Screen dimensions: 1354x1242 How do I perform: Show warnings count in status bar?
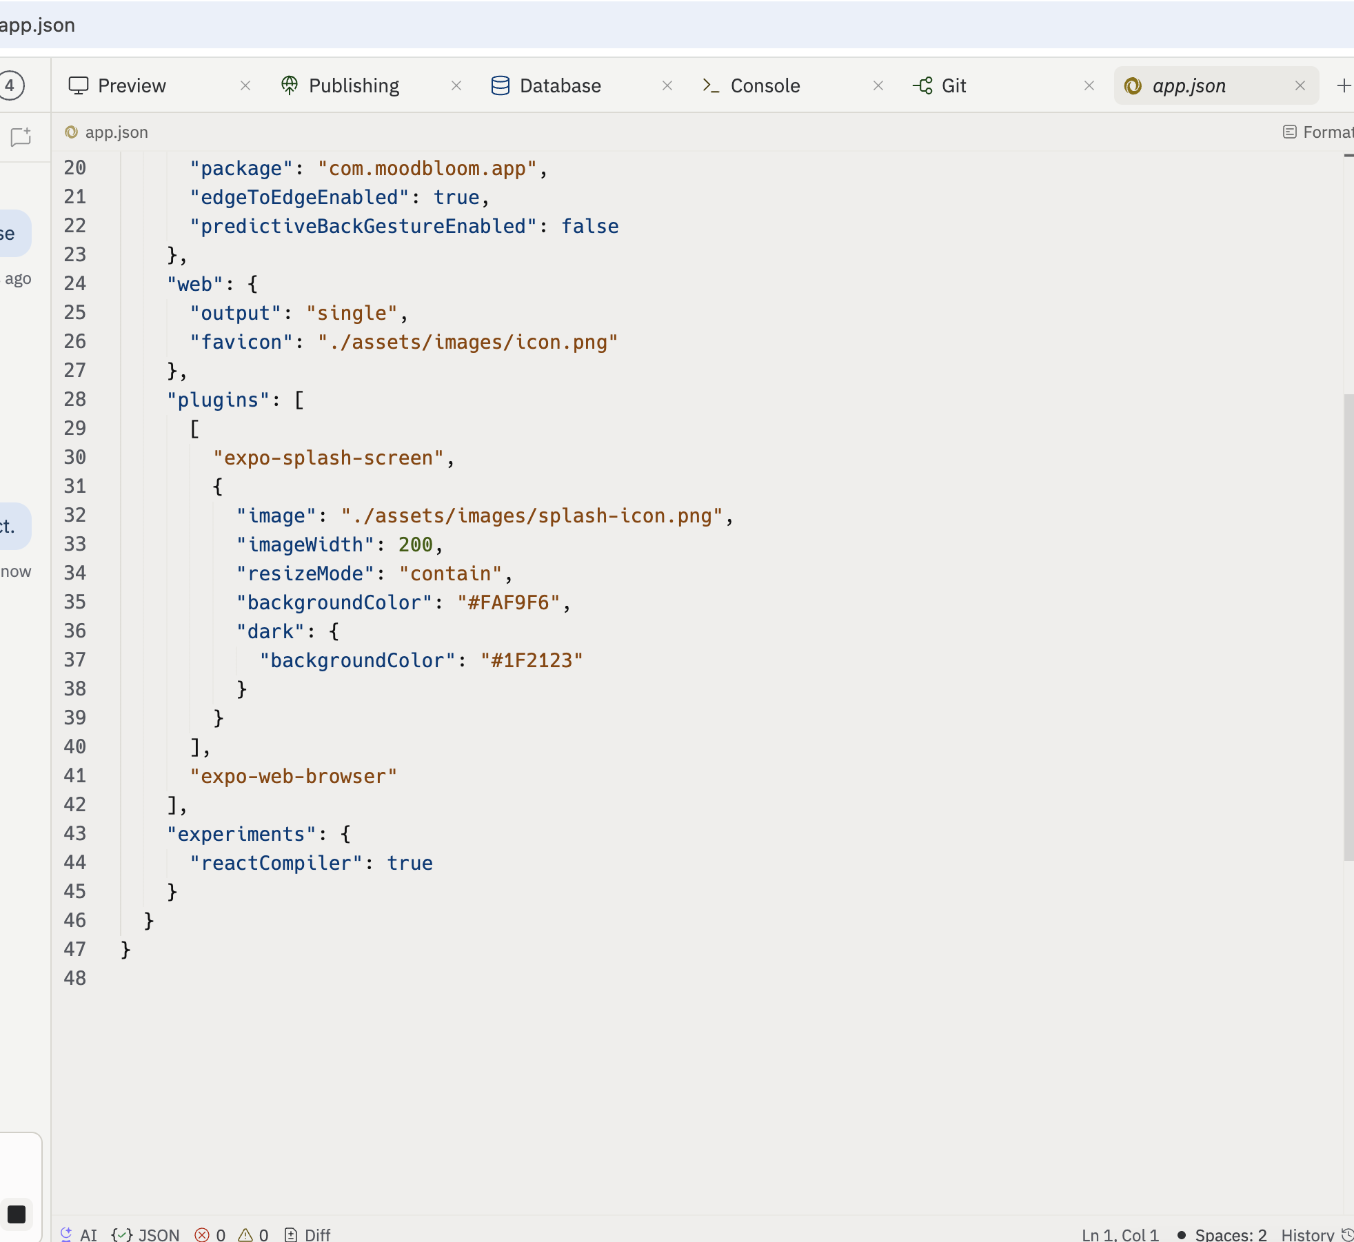(x=253, y=1234)
